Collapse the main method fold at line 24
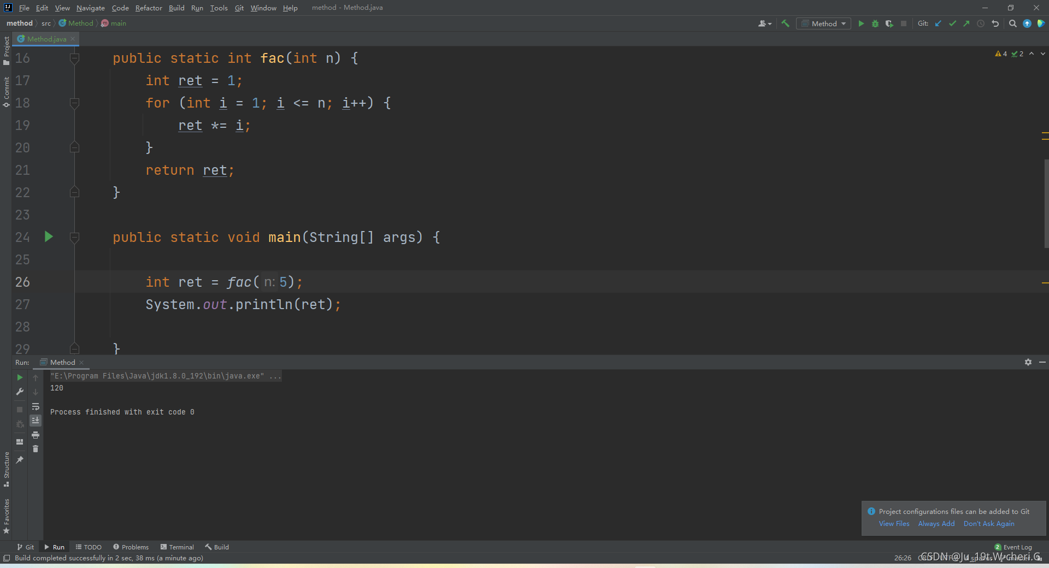 [x=75, y=237]
